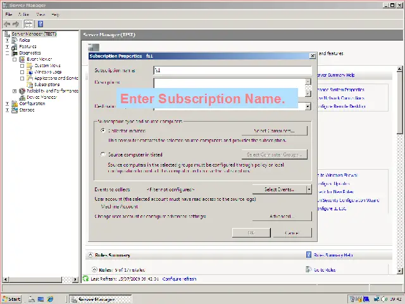Select the Event Viewer icon in tree
The width and height of the screenshot is (405, 304).
pyautogui.click(x=22, y=59)
